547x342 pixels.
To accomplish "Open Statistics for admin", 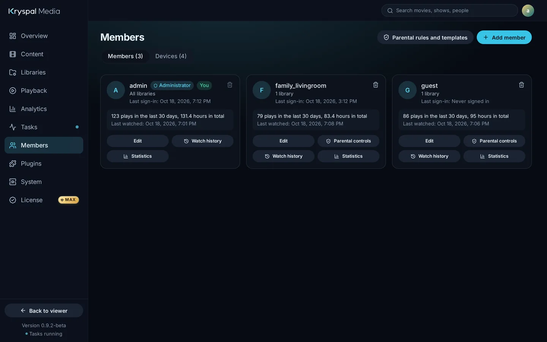I will click(x=138, y=156).
